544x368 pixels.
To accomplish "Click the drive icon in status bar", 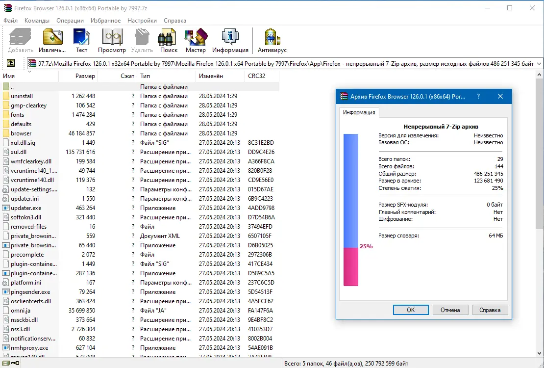I will pos(6,363).
